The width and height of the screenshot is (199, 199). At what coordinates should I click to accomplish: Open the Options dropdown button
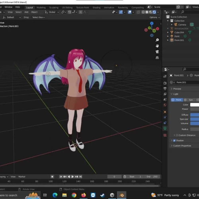pos(154,18)
